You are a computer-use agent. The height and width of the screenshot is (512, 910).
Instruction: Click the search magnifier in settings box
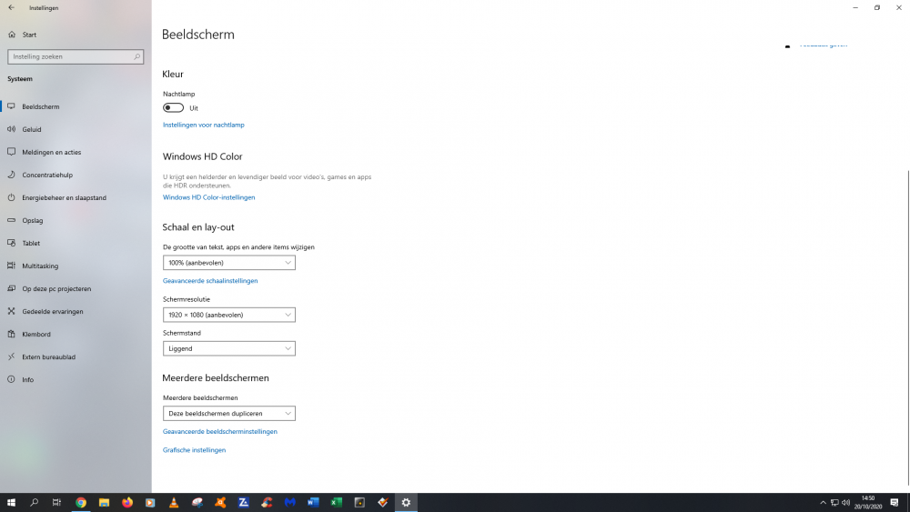[137, 56]
